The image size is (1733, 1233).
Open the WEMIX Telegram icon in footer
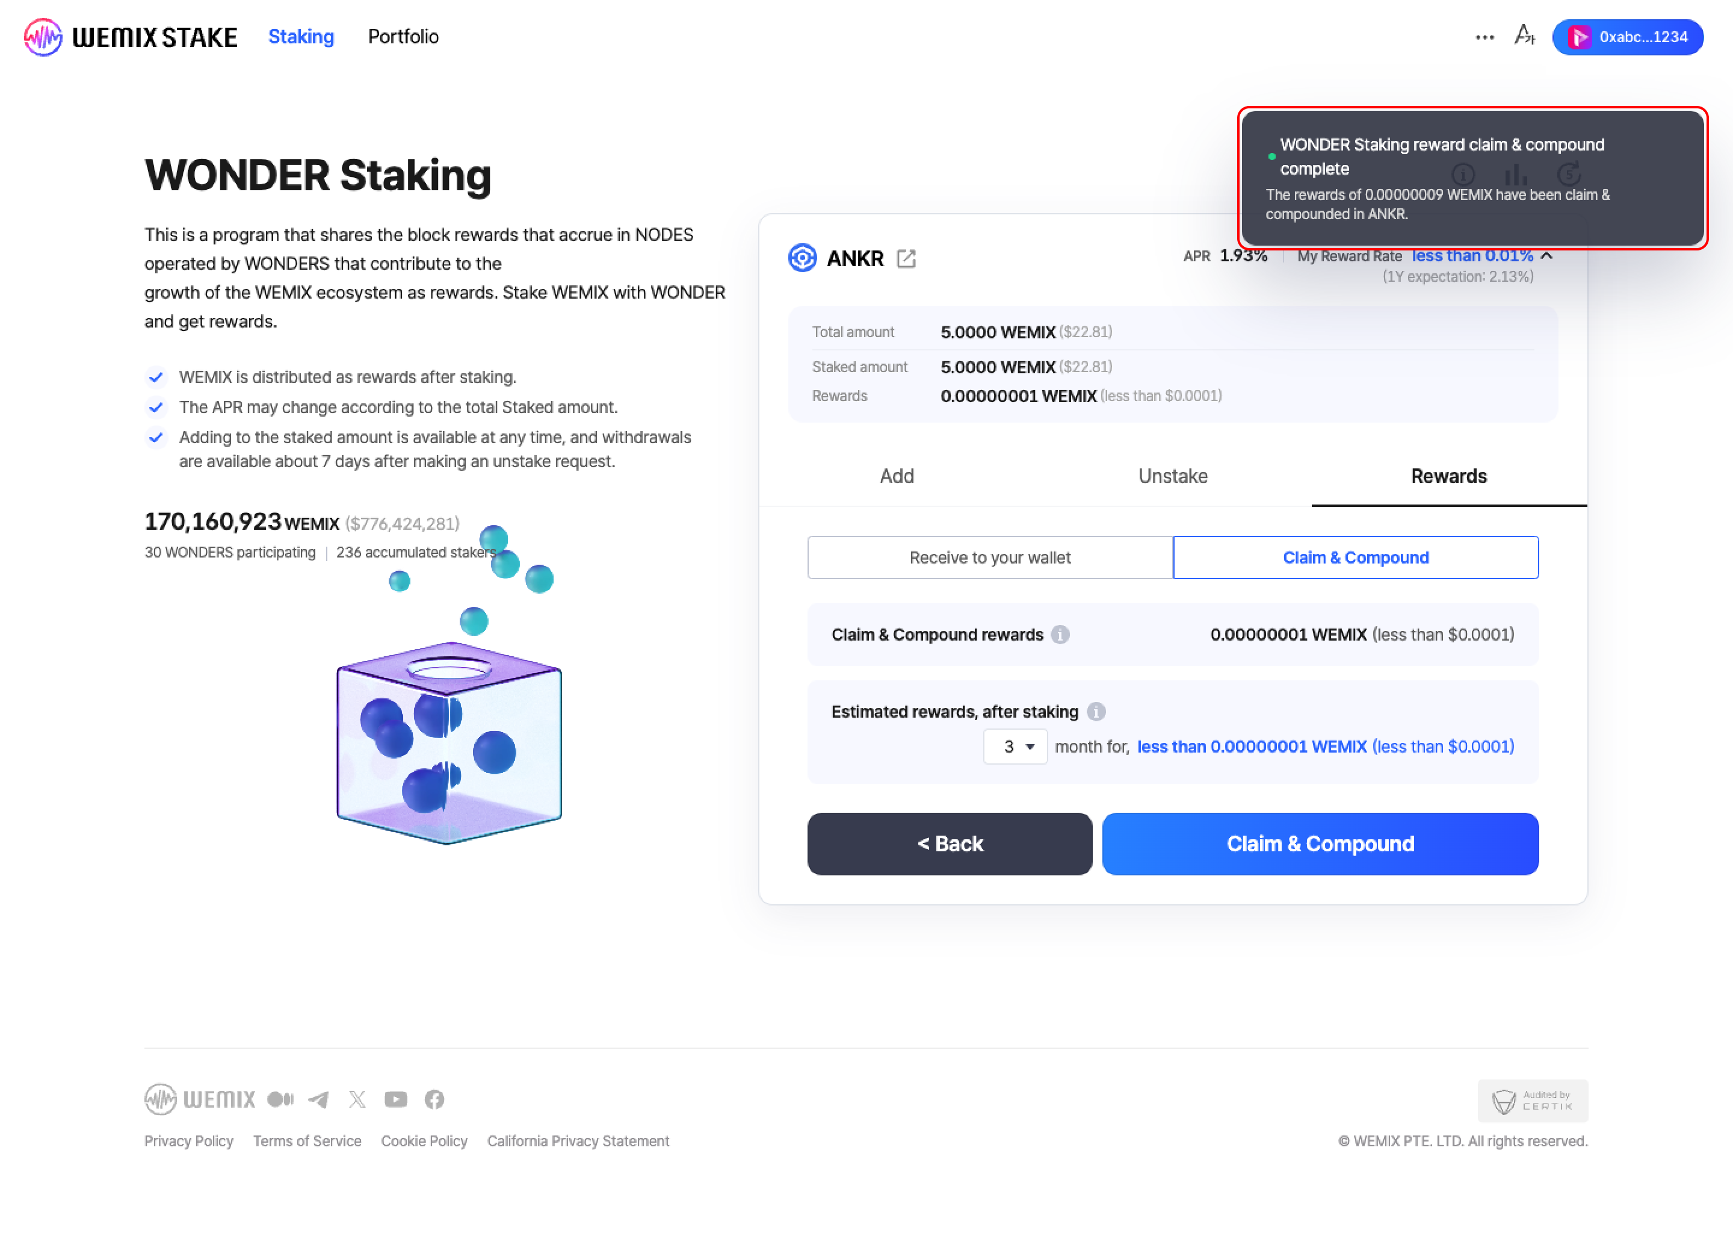(319, 1099)
